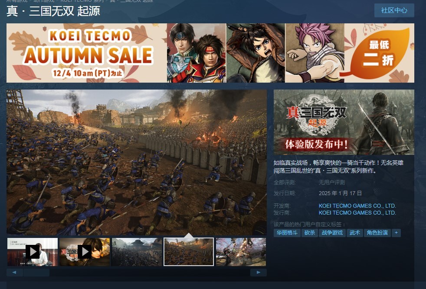Viewport: 426px width, 289px height.
Task: Click the game header image with demo notice
Action: coord(344,122)
